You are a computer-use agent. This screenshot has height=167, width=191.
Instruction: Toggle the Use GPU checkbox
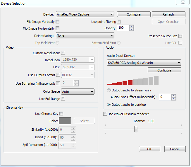(180, 43)
